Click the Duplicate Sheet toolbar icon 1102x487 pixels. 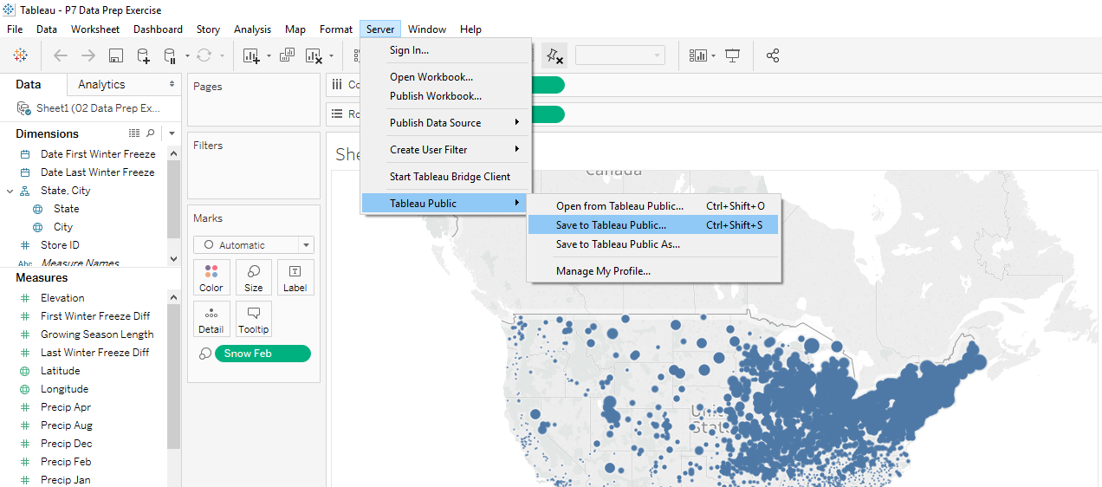(x=287, y=55)
